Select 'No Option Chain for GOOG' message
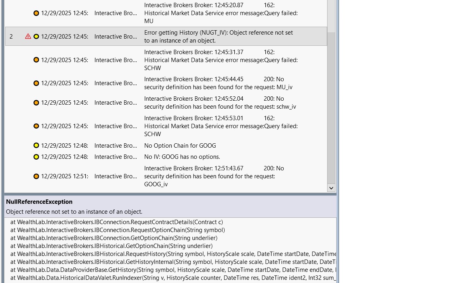The width and height of the screenshot is (459, 283). pyautogui.click(x=180, y=146)
